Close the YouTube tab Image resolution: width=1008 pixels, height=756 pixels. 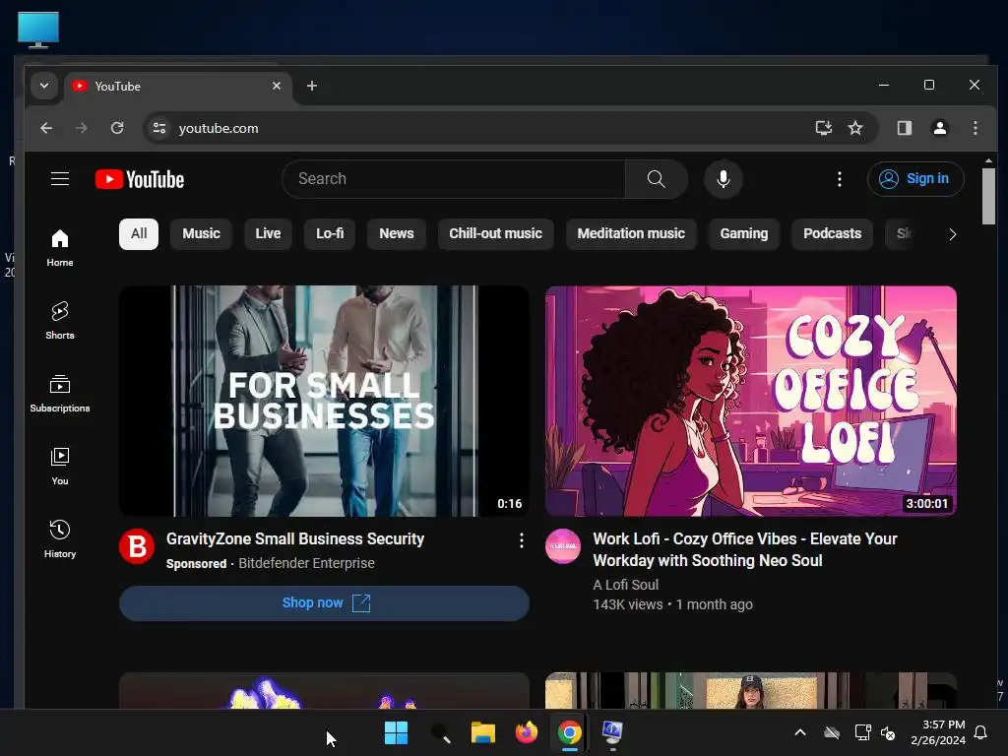pos(277,86)
